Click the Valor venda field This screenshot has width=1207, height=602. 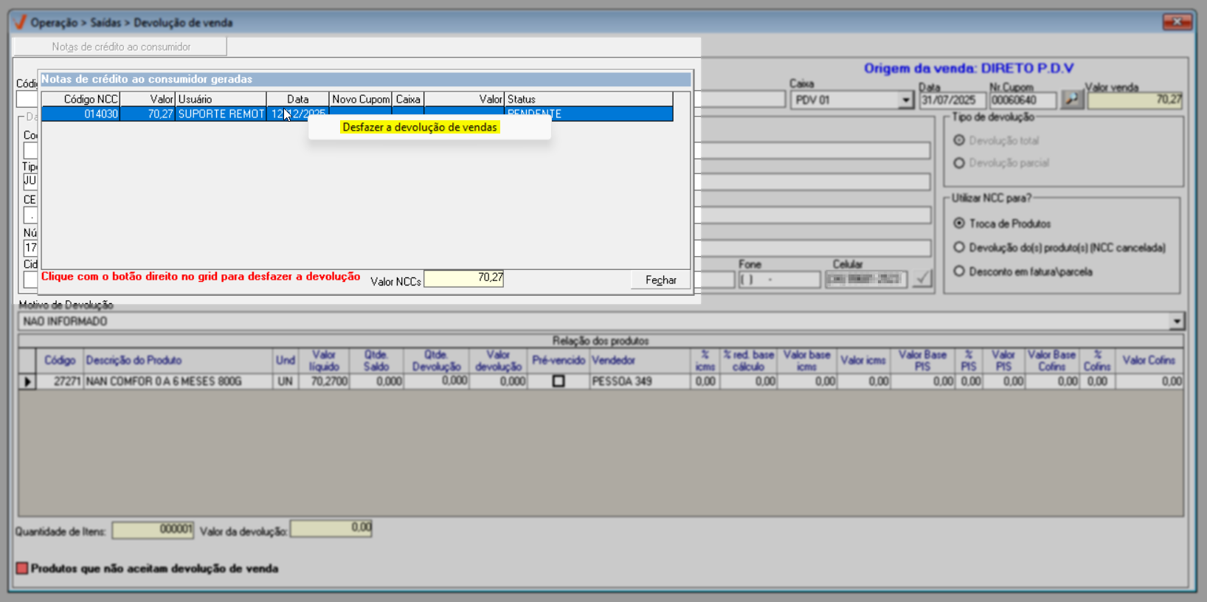click(1135, 100)
